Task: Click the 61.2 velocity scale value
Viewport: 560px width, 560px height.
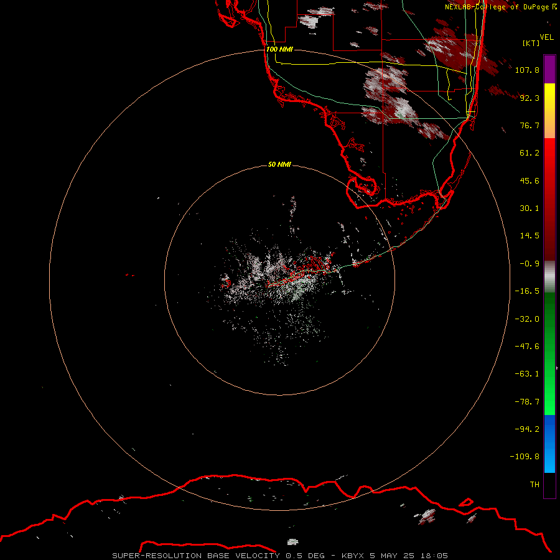Action: [x=530, y=153]
